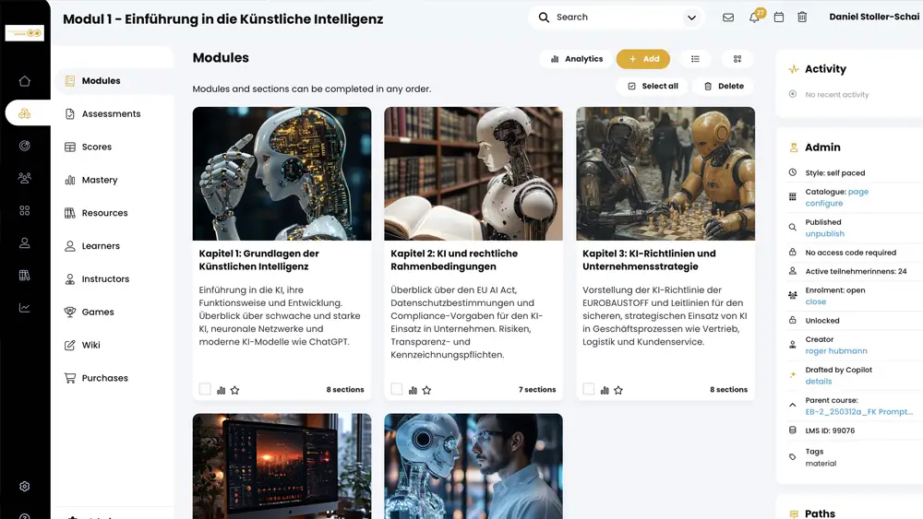Open the notifications bell icon

(x=753, y=18)
